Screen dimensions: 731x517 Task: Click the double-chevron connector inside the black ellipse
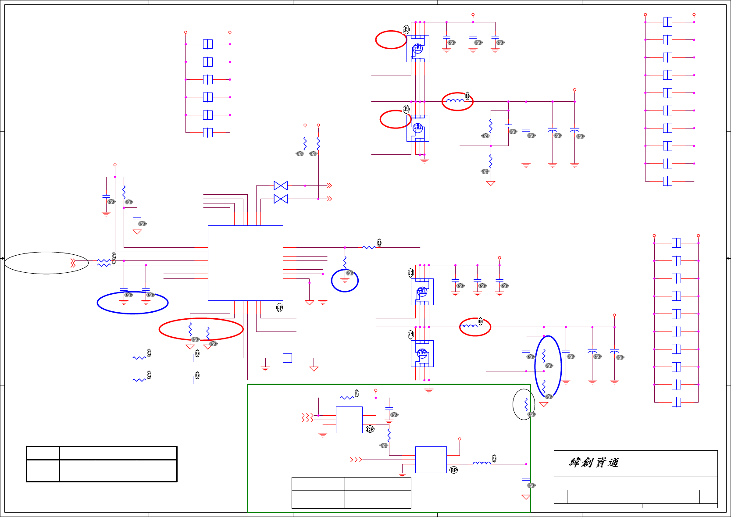pos(73,263)
